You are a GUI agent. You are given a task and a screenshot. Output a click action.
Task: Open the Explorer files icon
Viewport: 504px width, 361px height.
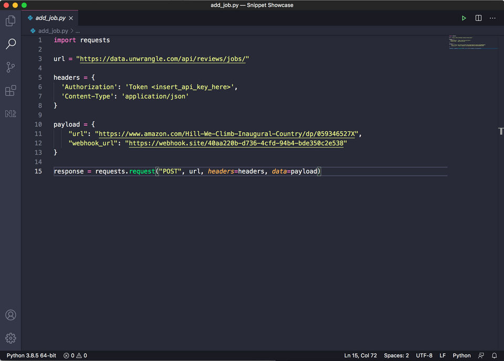pyautogui.click(x=10, y=21)
